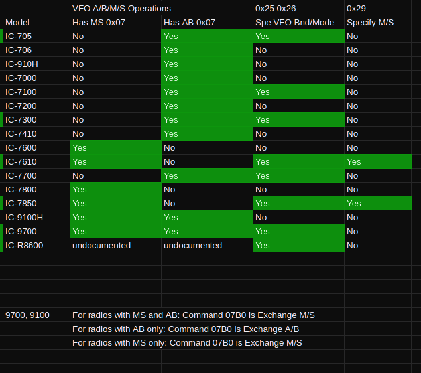Click the IC-7850 model cell
Viewport: 421px width, 373px height.
pyautogui.click(x=36, y=204)
